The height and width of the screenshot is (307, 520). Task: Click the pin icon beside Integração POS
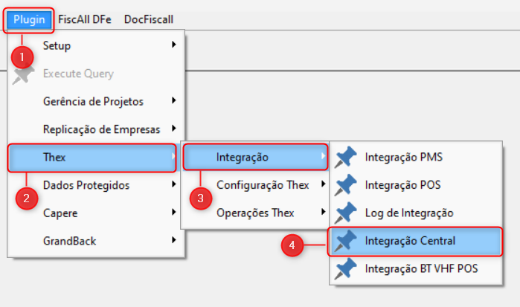(x=346, y=185)
